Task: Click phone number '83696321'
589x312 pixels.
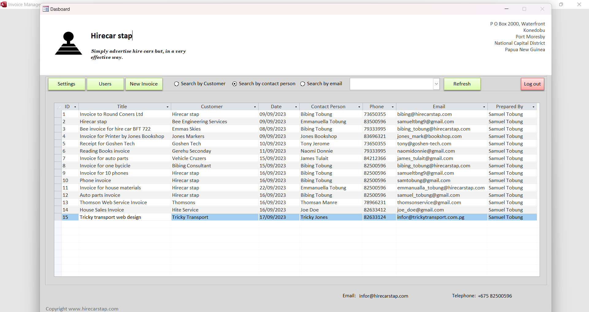Action: pos(375,136)
